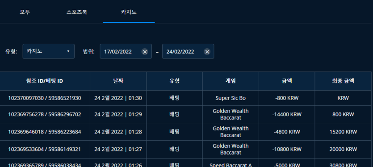Click the 20000 KRW final amount

[343, 149]
